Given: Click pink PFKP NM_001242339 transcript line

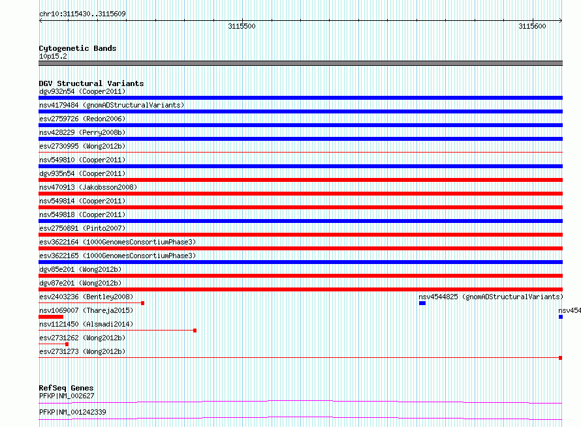Looking at the screenshot, I should click(300, 418).
